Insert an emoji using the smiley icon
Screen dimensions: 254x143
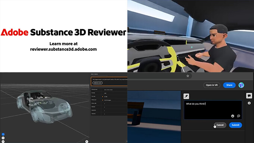233,116
